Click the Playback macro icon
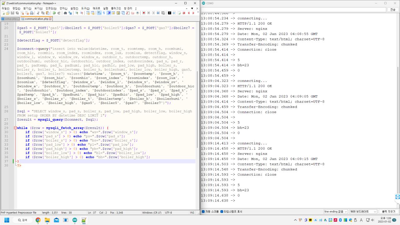Viewport: 400px width, 225px height. tap(153, 13)
